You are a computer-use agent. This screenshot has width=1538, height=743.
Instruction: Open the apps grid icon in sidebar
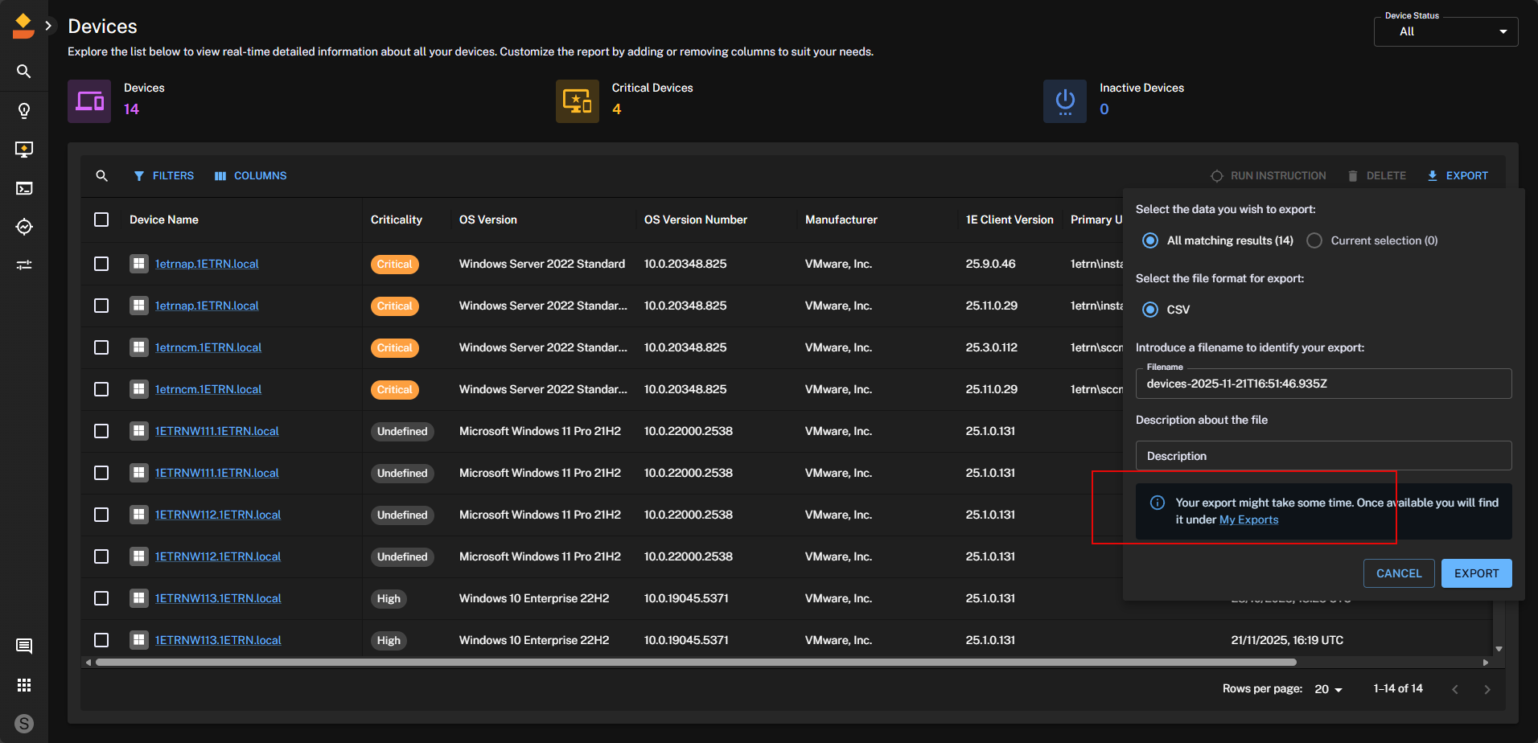24,685
